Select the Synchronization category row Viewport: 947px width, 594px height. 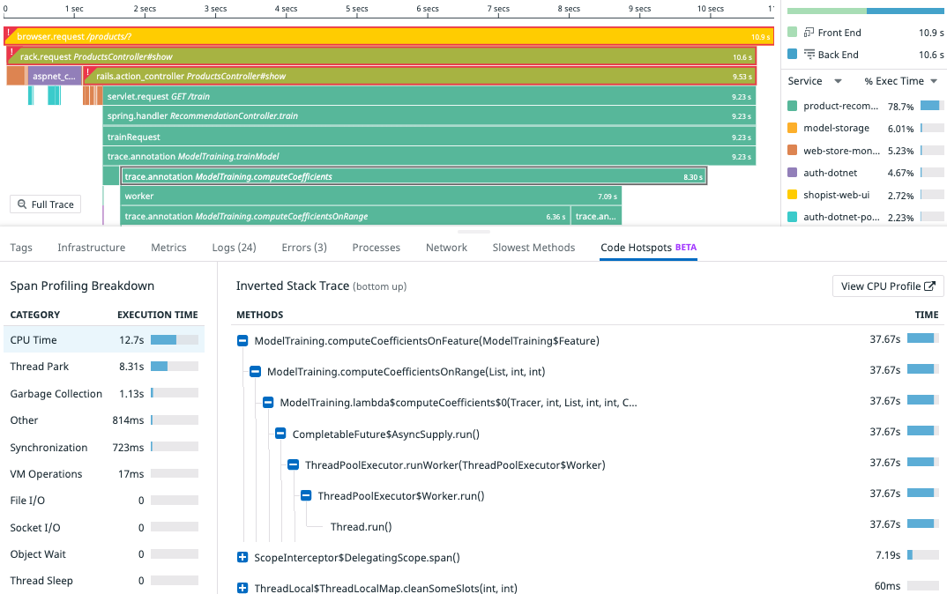click(x=104, y=448)
